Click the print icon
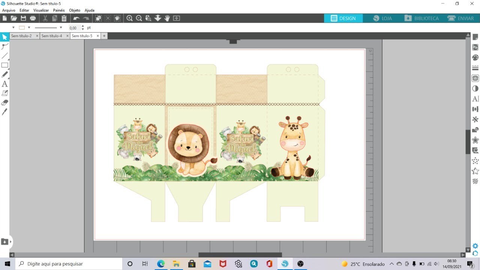 click(x=33, y=18)
